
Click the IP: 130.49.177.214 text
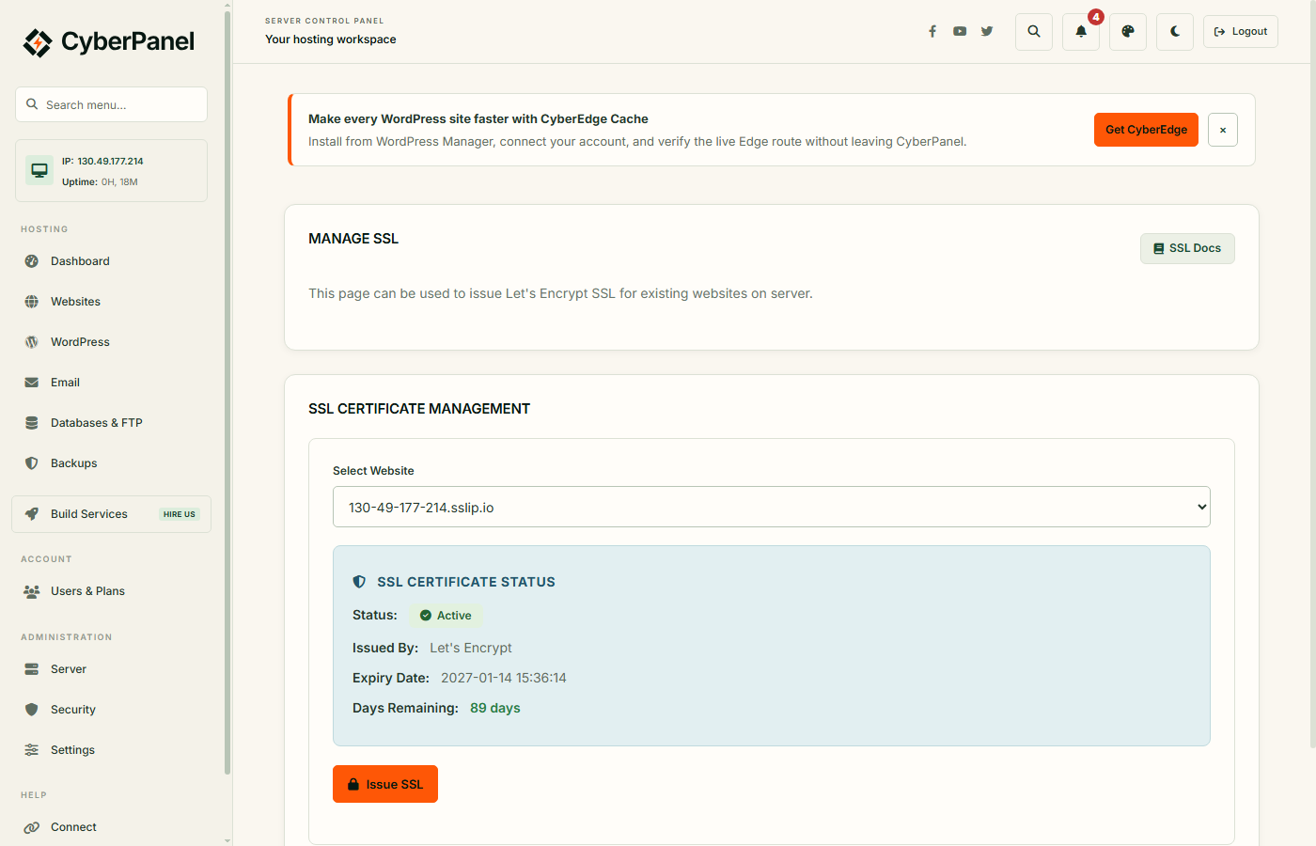[102, 162]
